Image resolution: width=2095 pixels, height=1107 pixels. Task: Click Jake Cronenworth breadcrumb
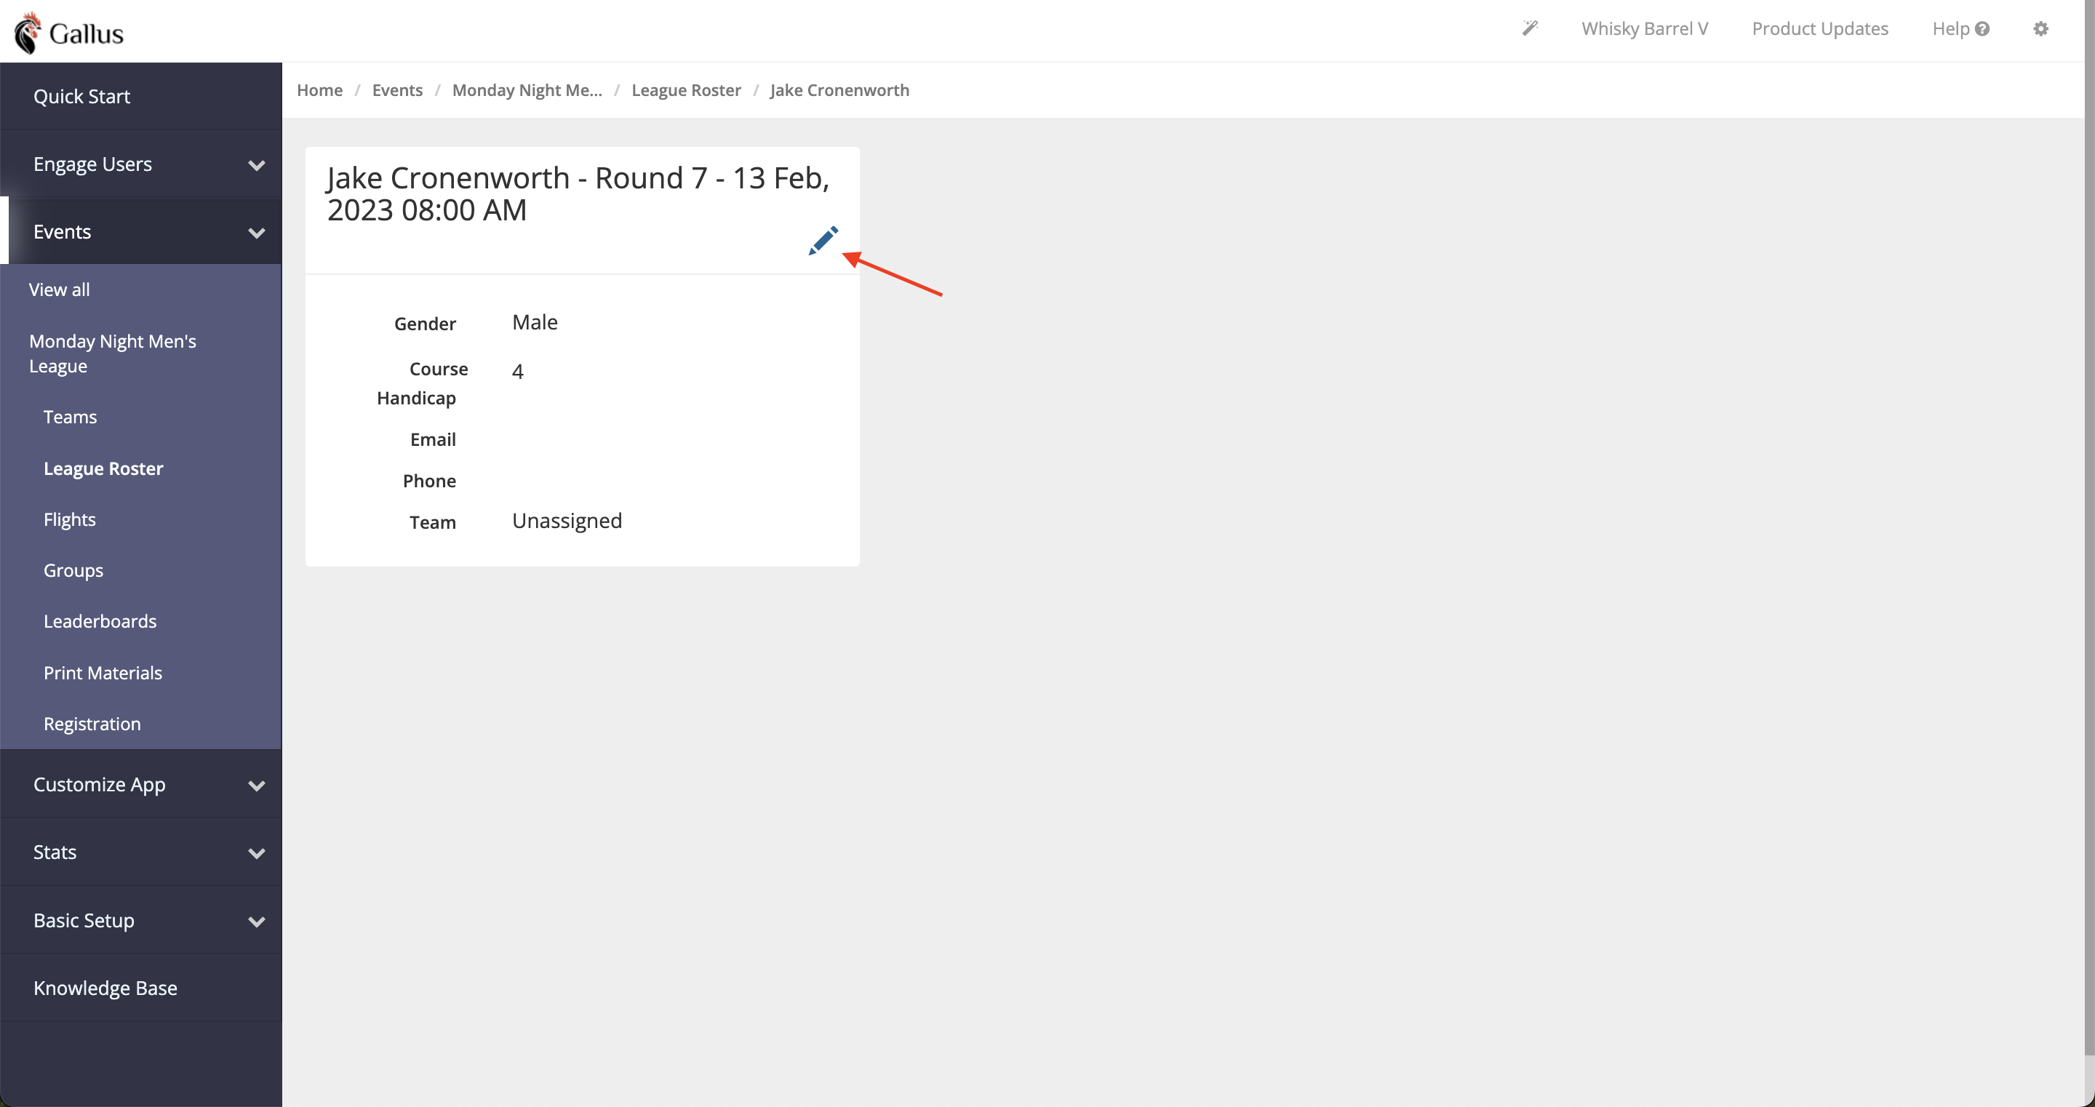click(x=839, y=90)
